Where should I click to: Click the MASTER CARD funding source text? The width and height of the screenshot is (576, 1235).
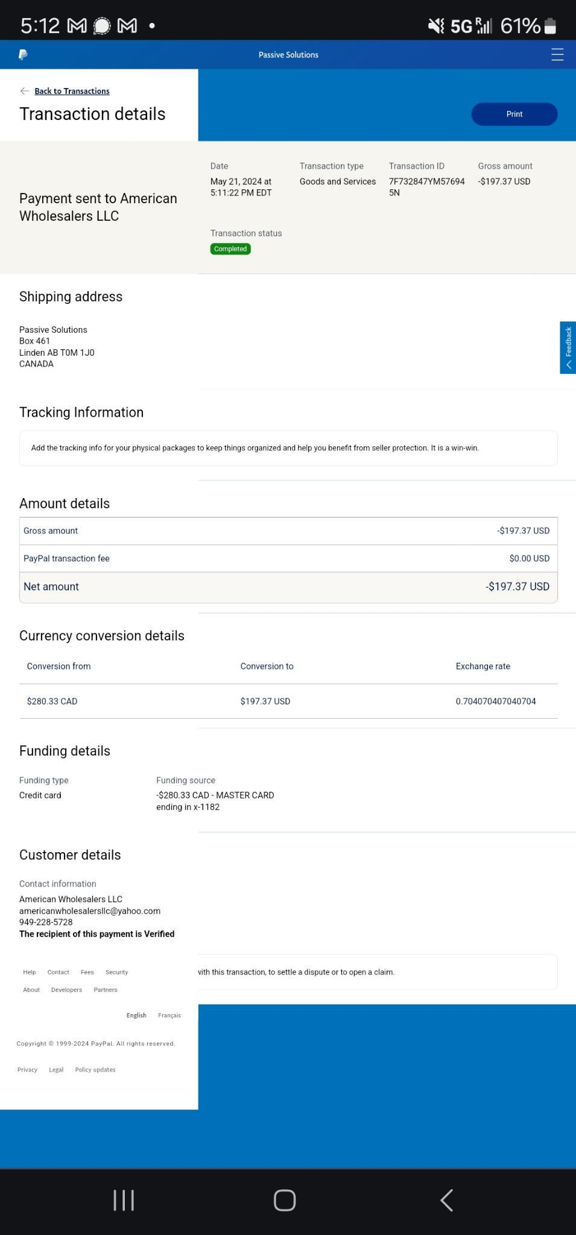[x=215, y=801]
